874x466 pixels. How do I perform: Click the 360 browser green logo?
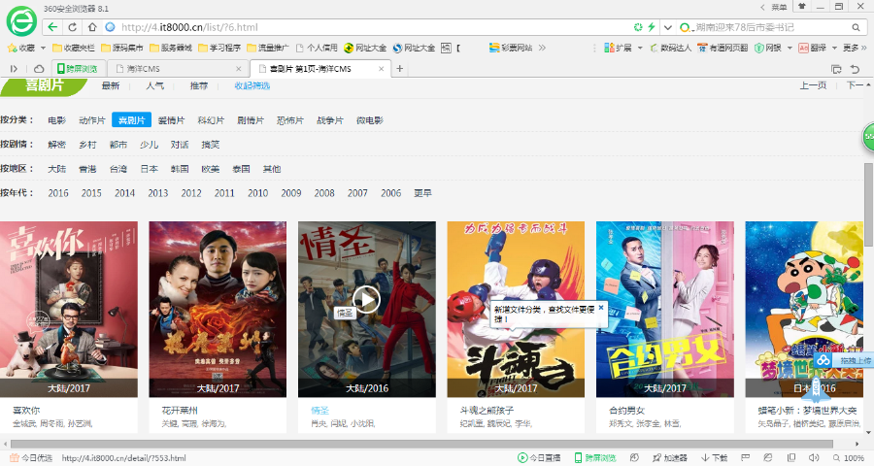point(21,21)
